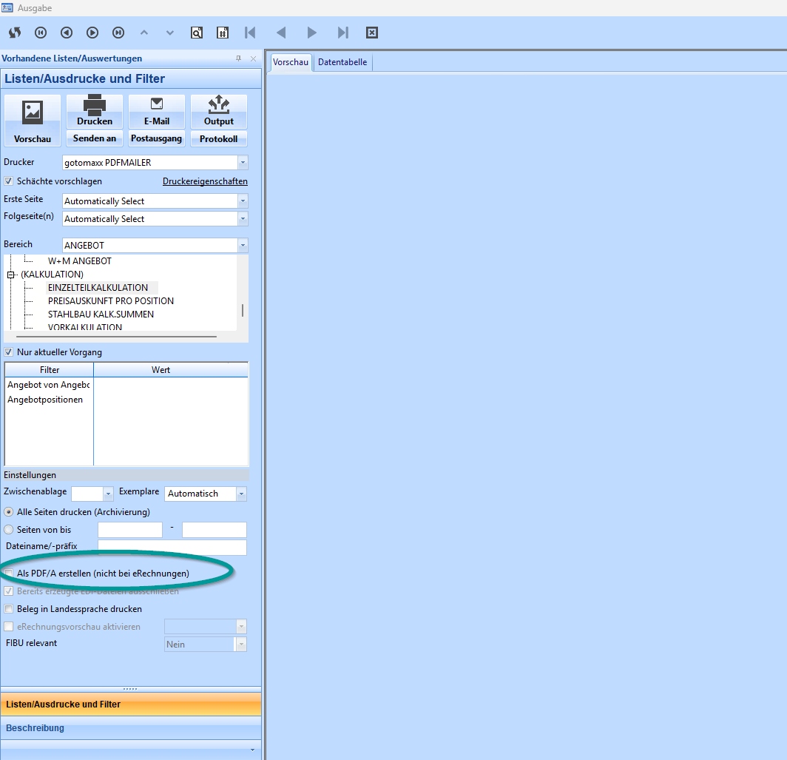
Task: Click the Output export button
Action: click(x=218, y=112)
